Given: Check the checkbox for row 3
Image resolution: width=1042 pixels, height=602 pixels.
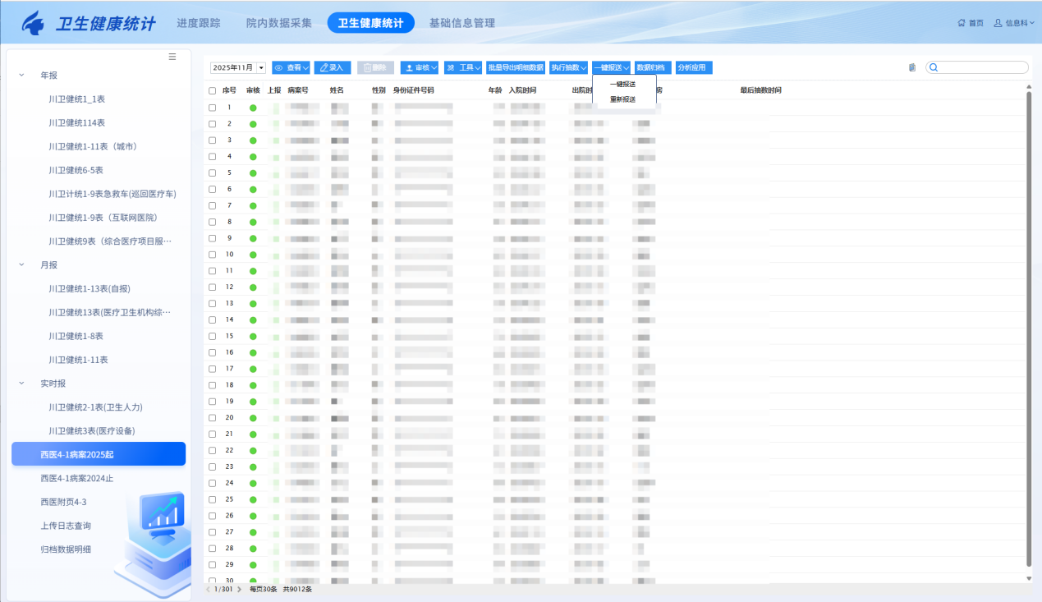Looking at the screenshot, I should pos(212,140).
